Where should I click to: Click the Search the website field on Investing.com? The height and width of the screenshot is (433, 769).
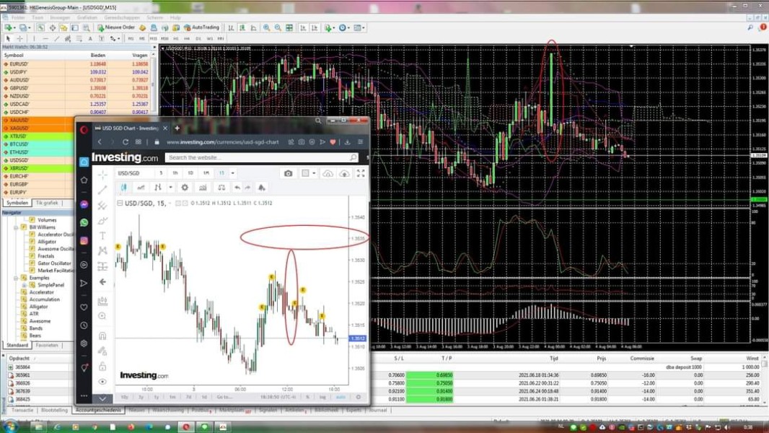click(x=262, y=157)
